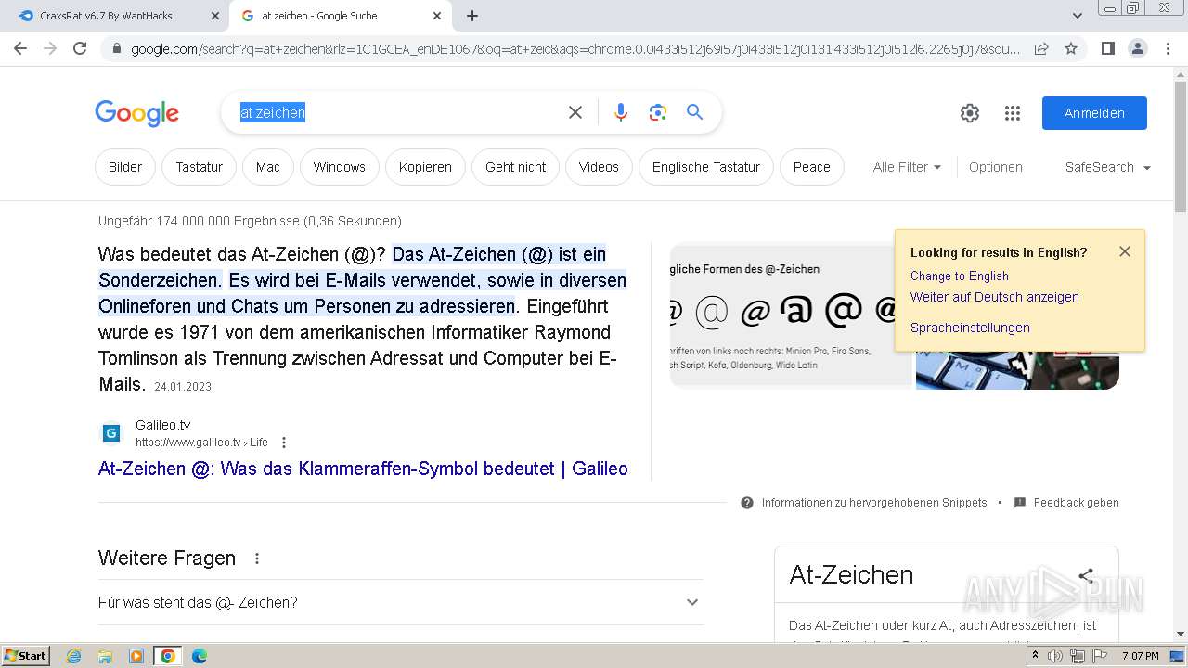Viewport: 1188px width, 668px height.
Task: Select the Bilder filter chip
Action: tap(125, 167)
